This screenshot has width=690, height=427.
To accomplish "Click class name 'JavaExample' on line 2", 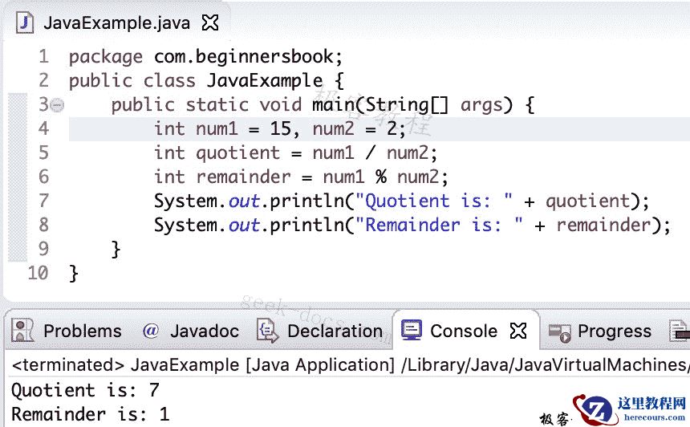I will coord(265,80).
